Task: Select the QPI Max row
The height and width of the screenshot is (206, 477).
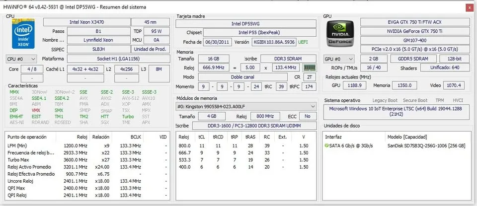Action: 87,188
